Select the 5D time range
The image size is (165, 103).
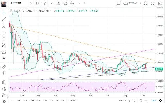18,101
